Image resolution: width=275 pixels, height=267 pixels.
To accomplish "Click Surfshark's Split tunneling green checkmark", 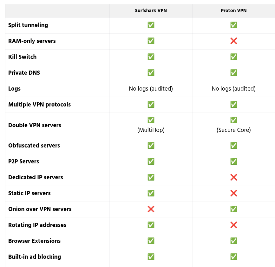I will coord(151,25).
